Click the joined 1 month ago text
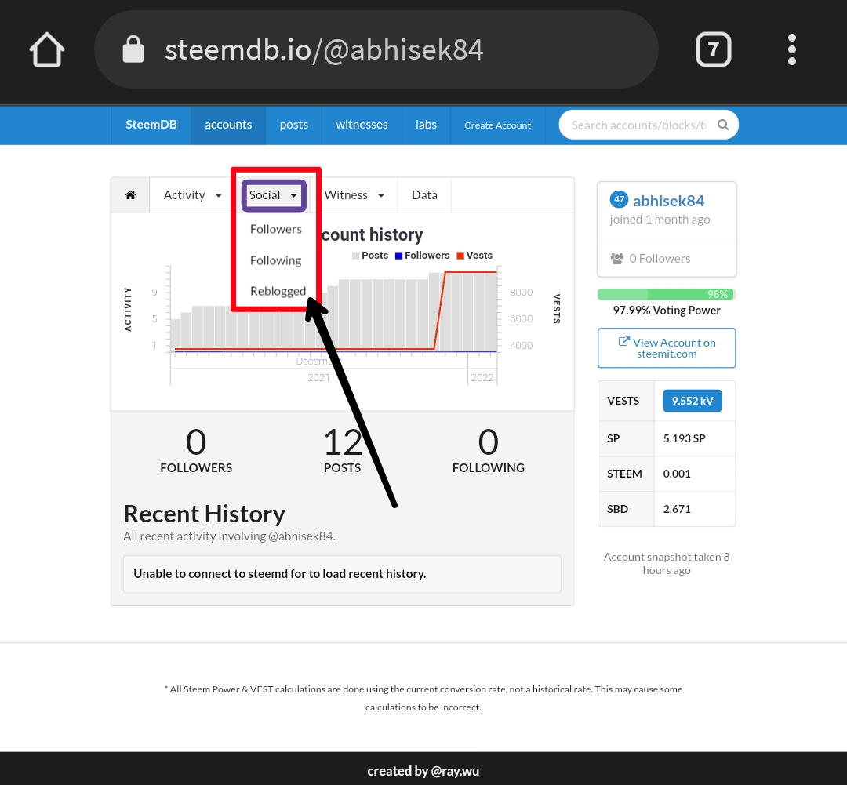Viewport: 847px width, 785px height. 660,220
